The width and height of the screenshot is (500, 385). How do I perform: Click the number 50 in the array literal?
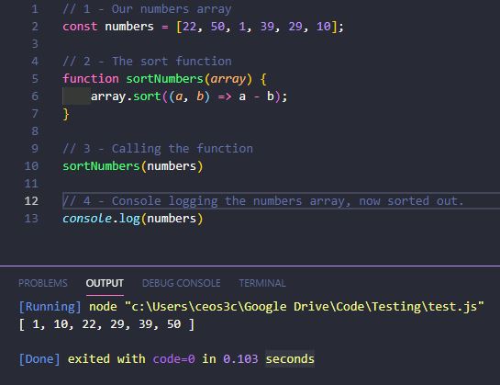pos(217,27)
